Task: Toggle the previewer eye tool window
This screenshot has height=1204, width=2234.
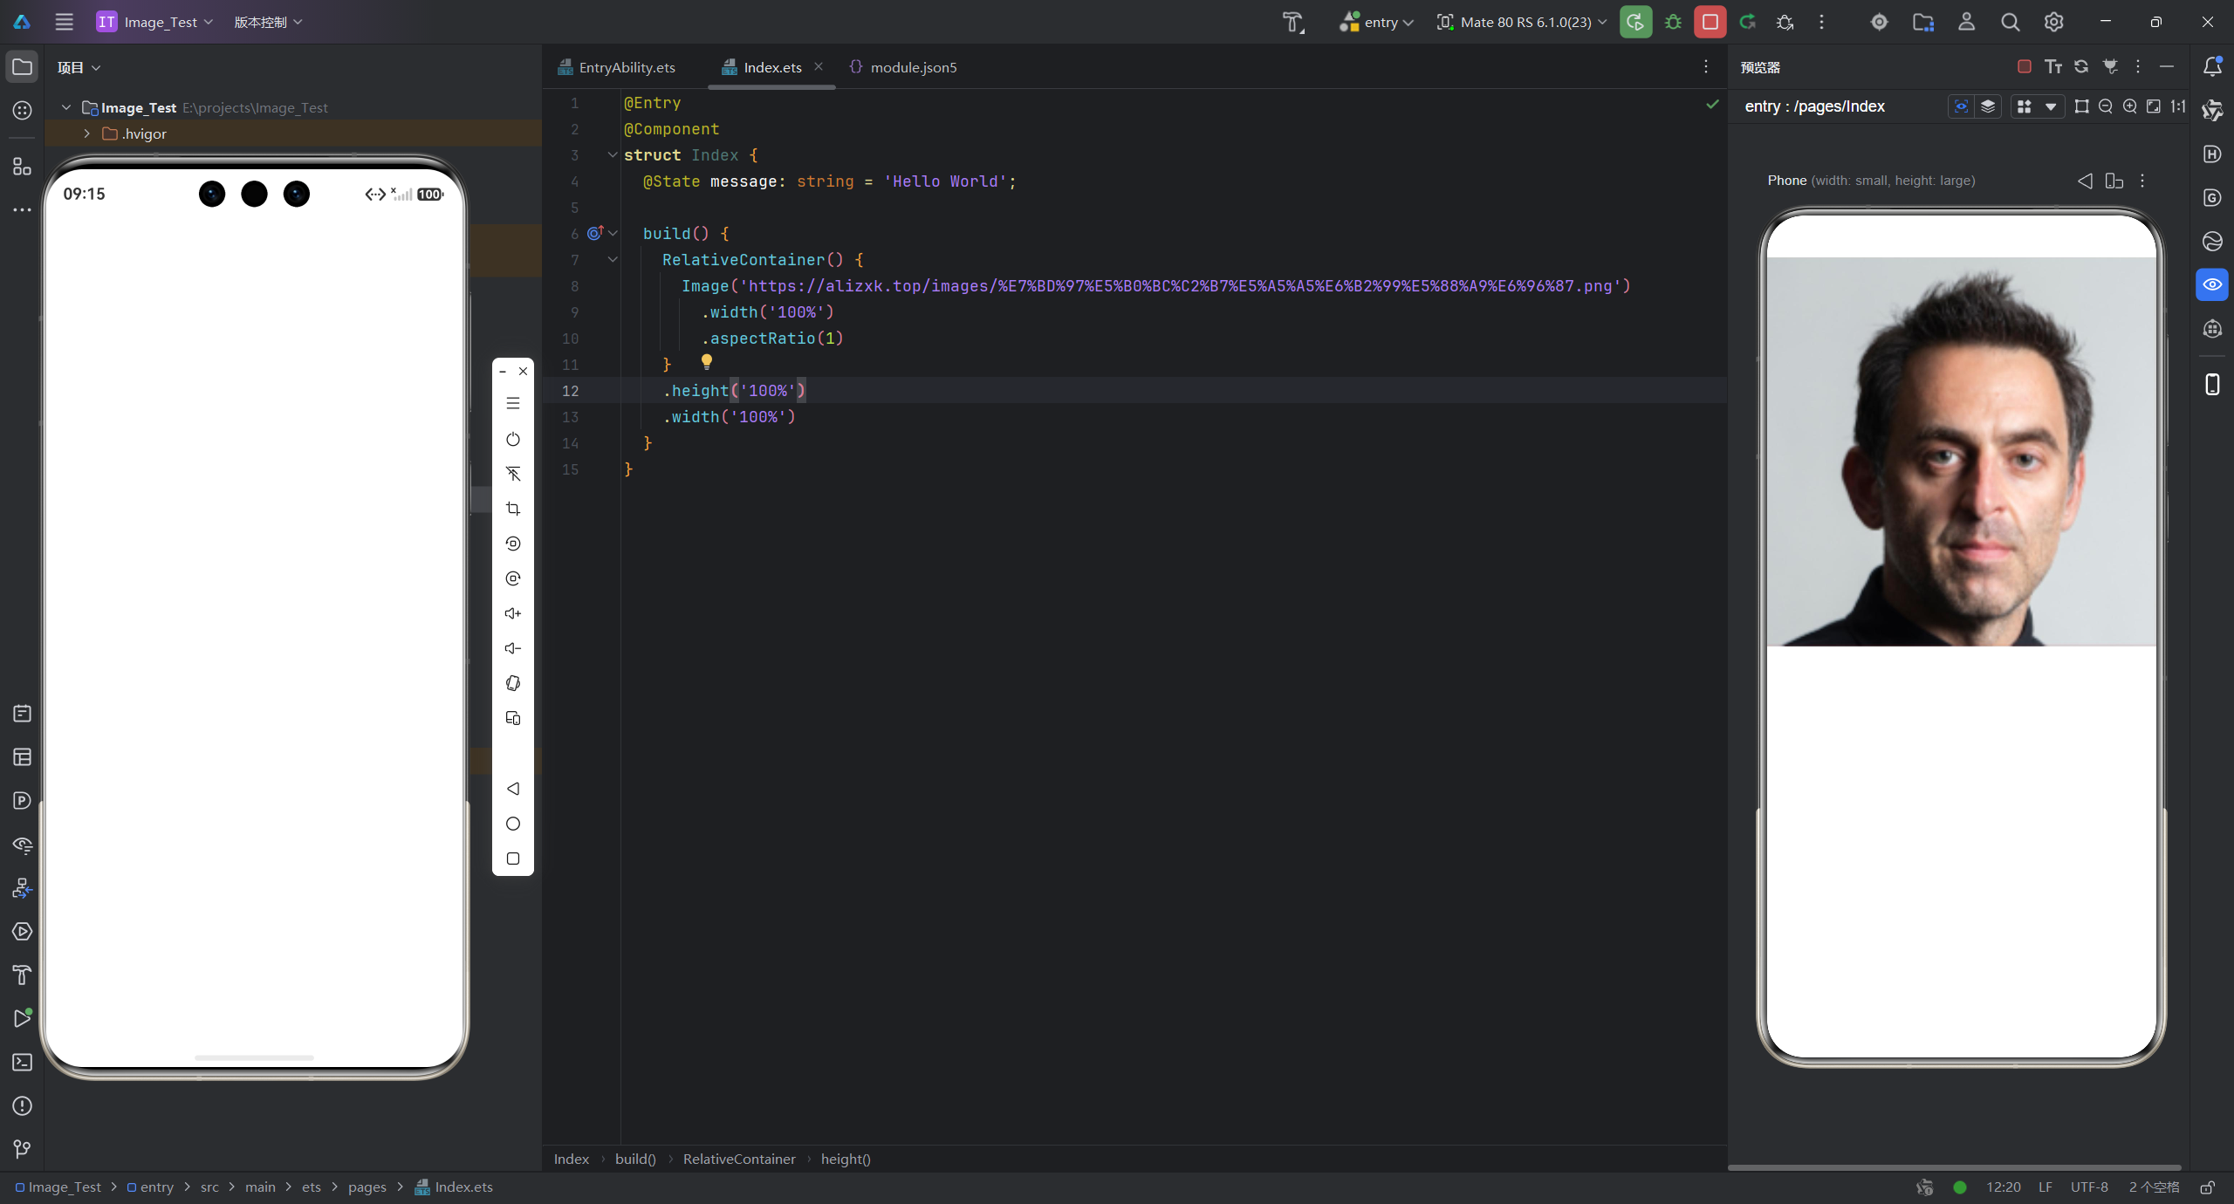Action: [2212, 284]
